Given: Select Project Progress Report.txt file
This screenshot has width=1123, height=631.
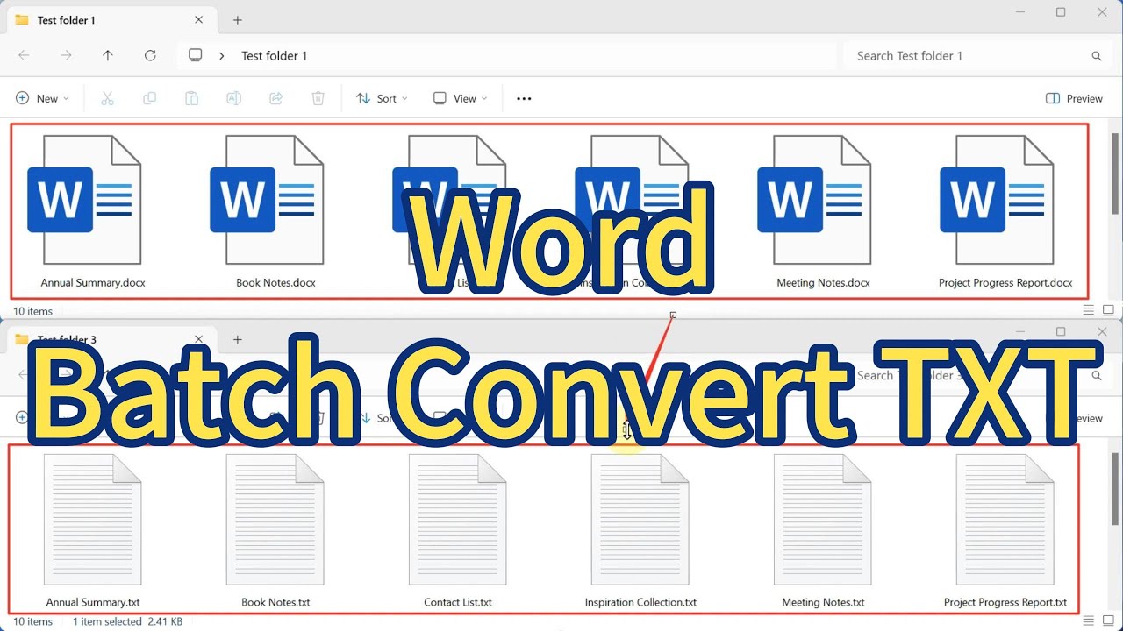Looking at the screenshot, I should (1005, 530).
